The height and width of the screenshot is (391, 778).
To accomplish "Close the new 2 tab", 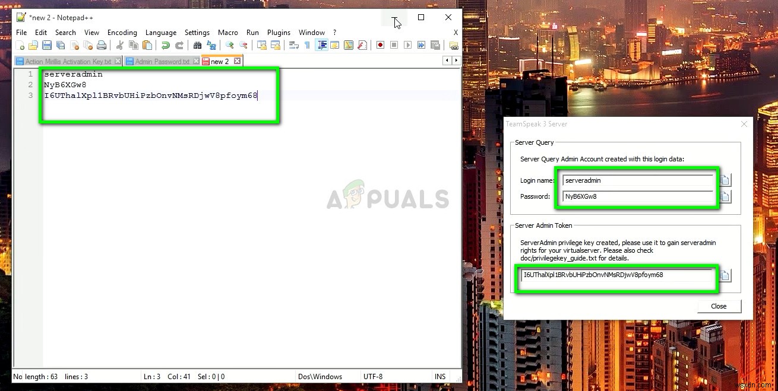I will (236, 61).
